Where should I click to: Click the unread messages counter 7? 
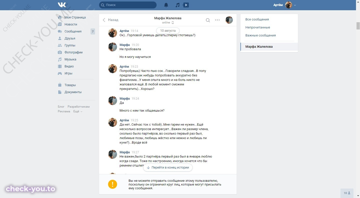click(x=93, y=31)
